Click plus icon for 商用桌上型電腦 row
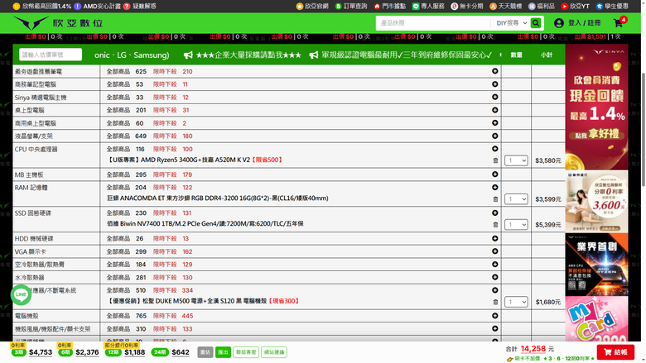 pos(494,123)
